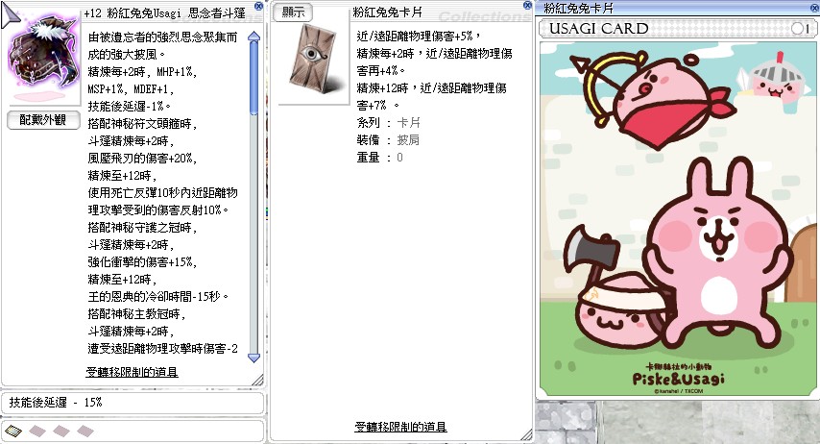Click the 風壓飛刃的傷害+20% line
The image size is (820, 444).
[x=142, y=159]
